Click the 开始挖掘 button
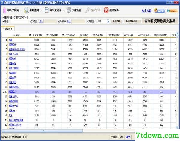This screenshot has height=141, width=180. point(117,21)
